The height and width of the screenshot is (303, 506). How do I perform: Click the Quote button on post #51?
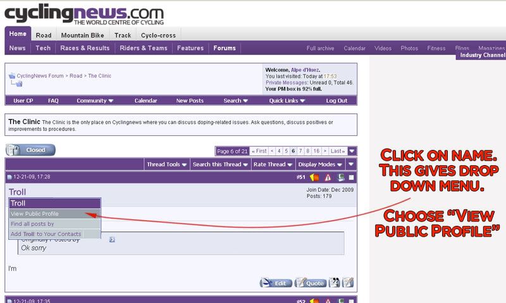(310, 283)
